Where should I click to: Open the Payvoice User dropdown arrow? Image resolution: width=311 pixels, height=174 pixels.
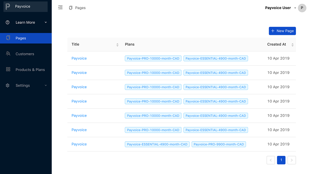[295, 8]
